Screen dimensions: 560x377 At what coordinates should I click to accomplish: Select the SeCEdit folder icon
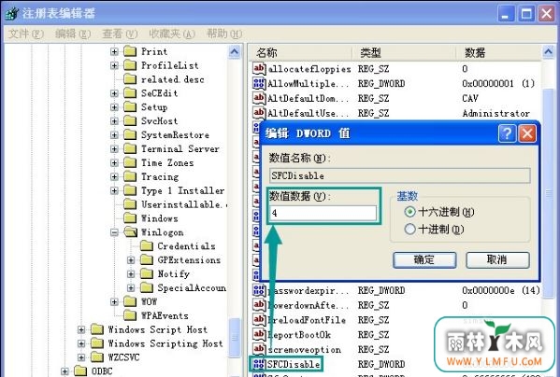click(130, 93)
